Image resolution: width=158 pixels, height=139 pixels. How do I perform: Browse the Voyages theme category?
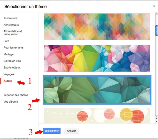(x=9, y=74)
